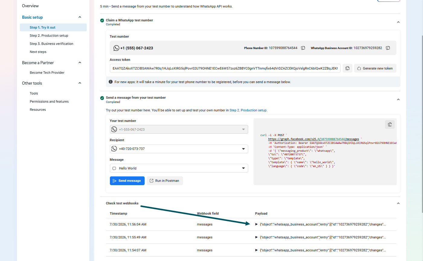Expand the 11:56:04 AM webhook payload
The image size is (423, 261).
pos(257,224)
